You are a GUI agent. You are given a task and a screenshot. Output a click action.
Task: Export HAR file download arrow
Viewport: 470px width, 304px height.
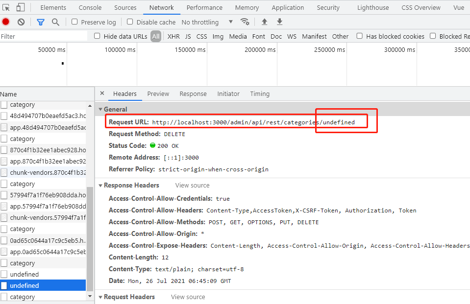pyautogui.click(x=279, y=22)
